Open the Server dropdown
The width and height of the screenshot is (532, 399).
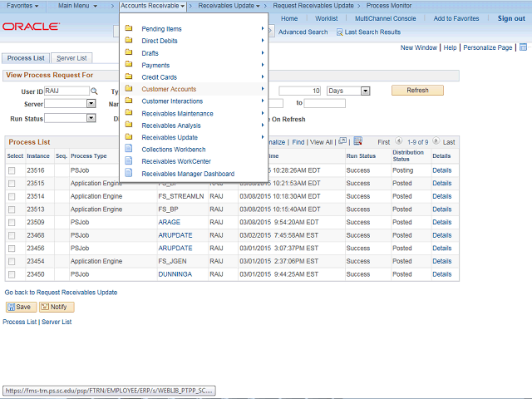(91, 104)
